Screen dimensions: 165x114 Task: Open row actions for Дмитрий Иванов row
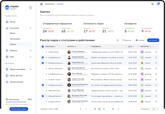click(156, 68)
